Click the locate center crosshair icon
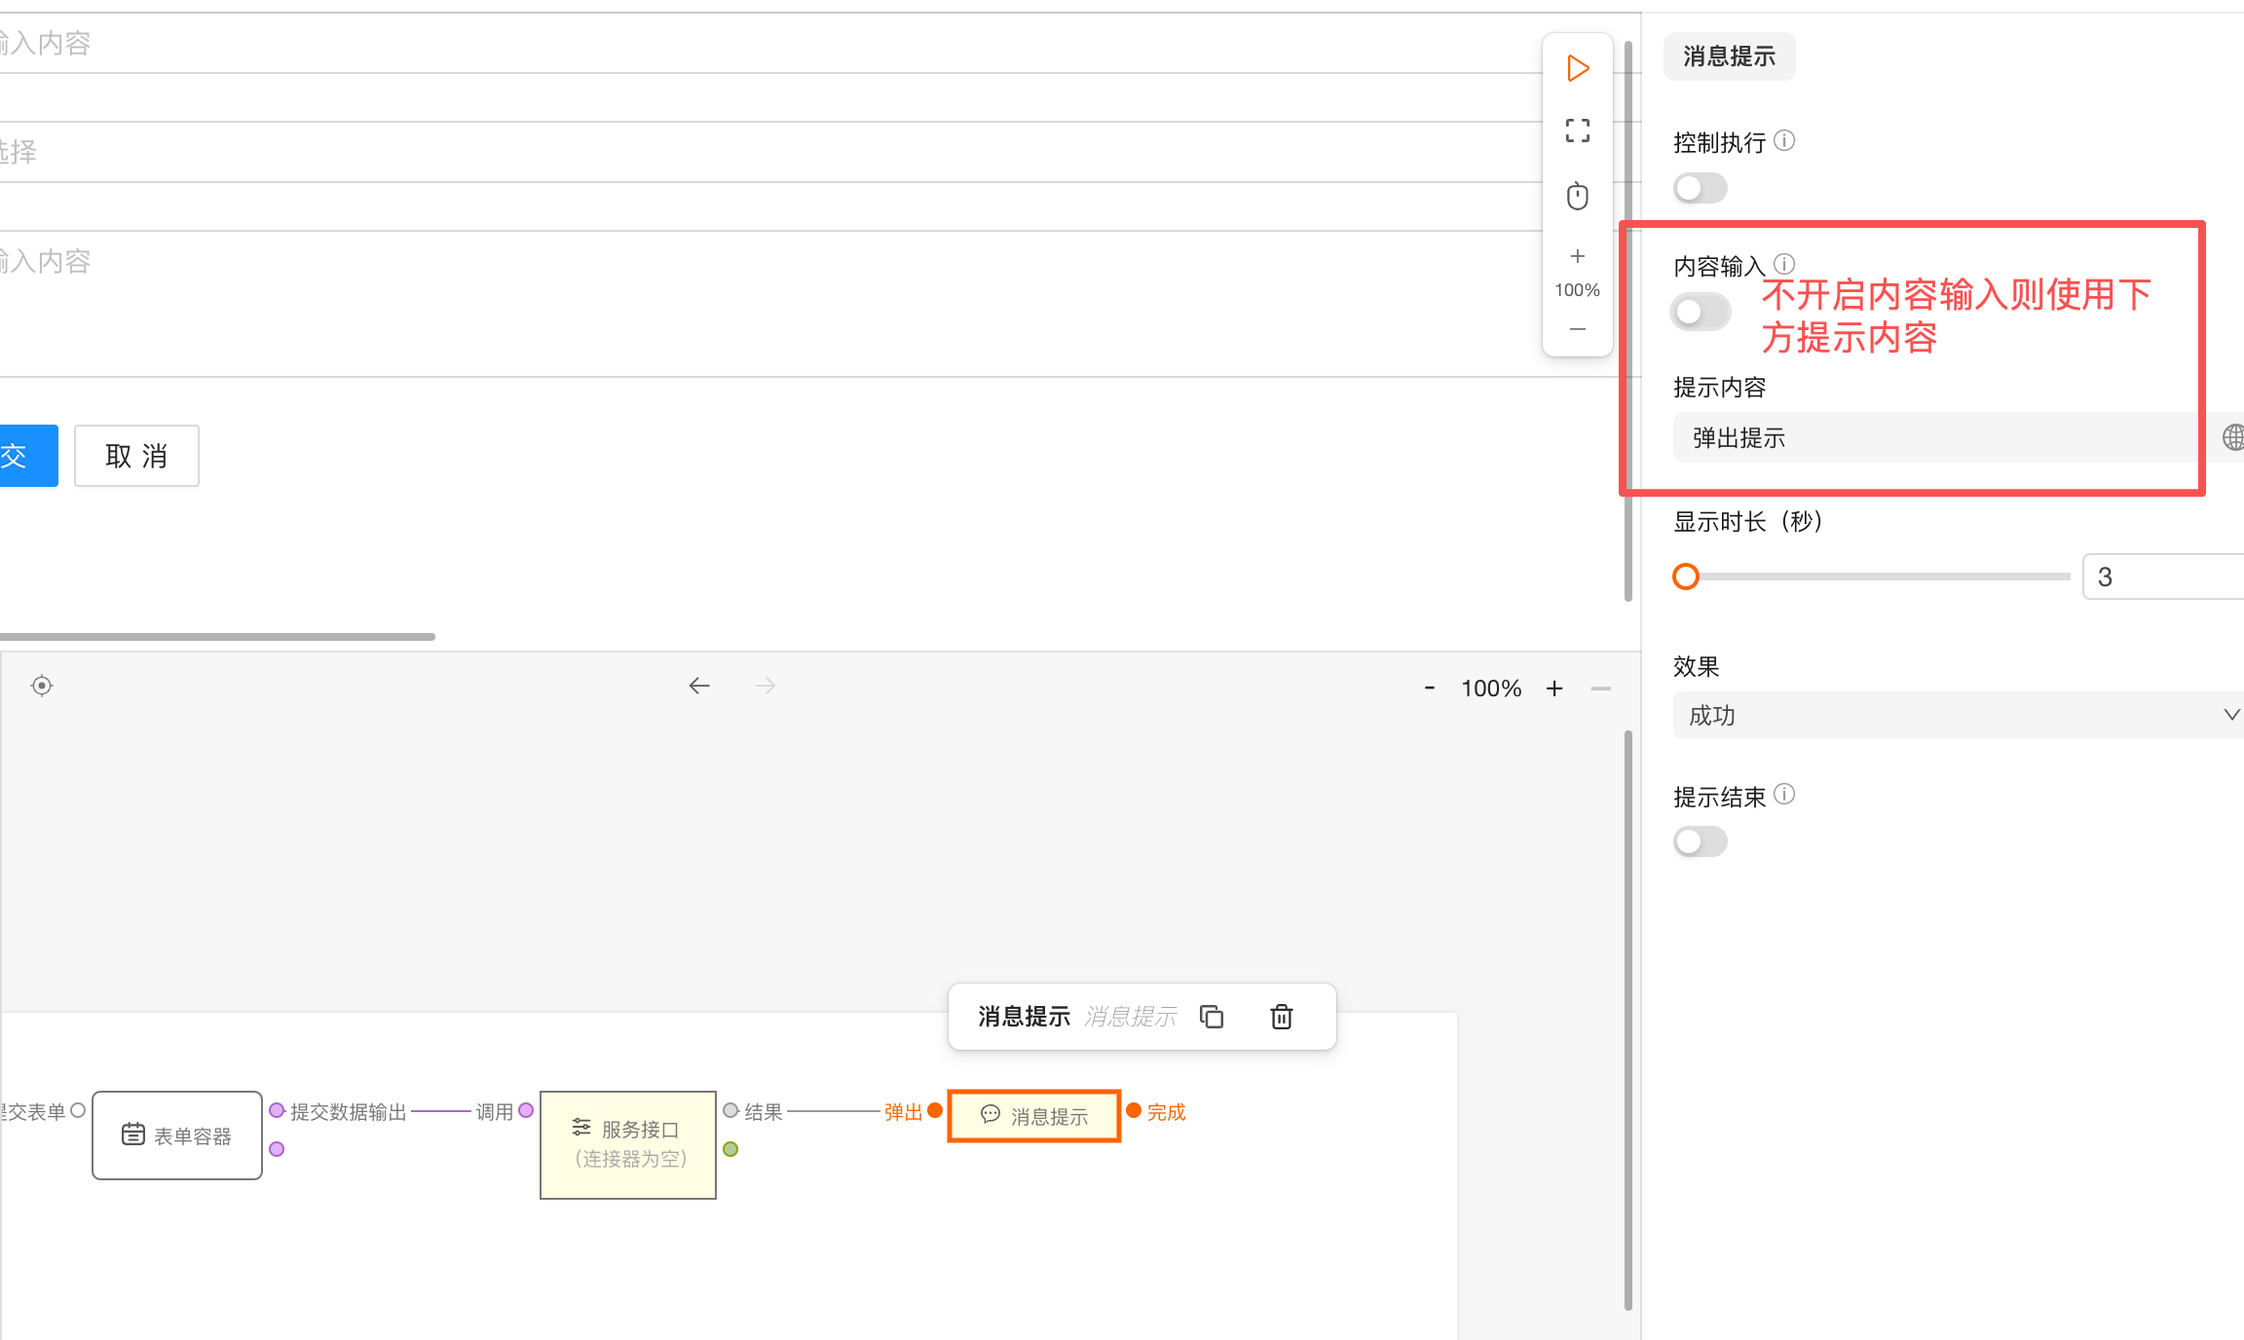Screen dimensions: 2244x1340 42,686
